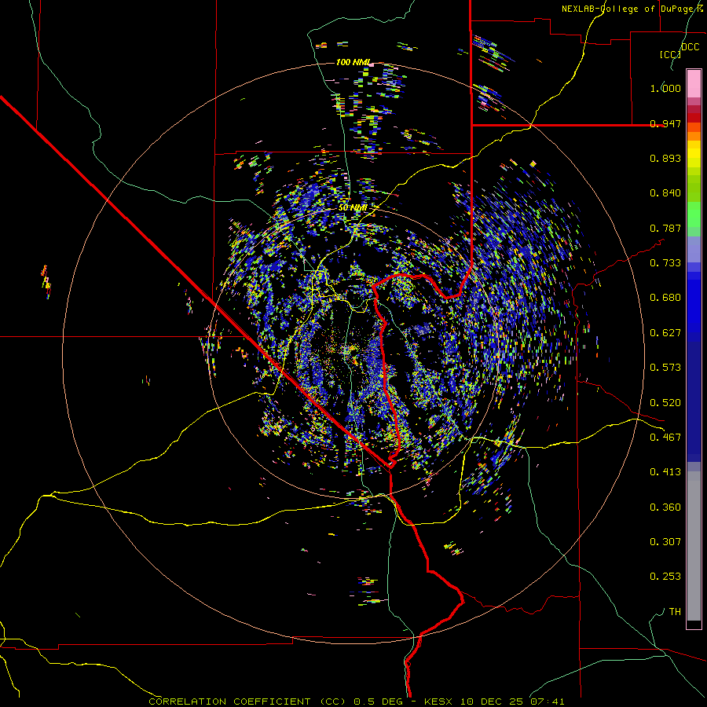This screenshot has height=707, width=707.
Task: Click the DCC label above the color scale
Action: pos(690,47)
